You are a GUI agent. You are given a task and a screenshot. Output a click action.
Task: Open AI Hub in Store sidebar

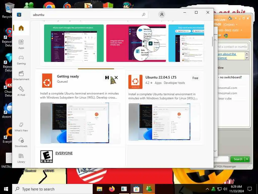(21, 91)
